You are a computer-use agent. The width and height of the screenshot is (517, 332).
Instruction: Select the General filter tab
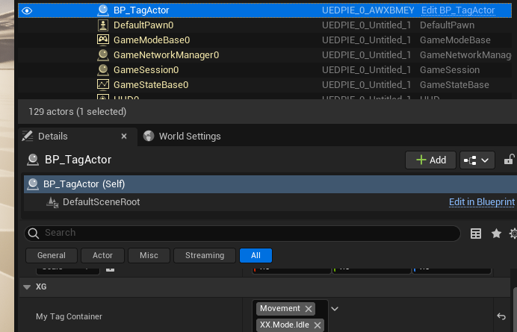pyautogui.click(x=52, y=256)
